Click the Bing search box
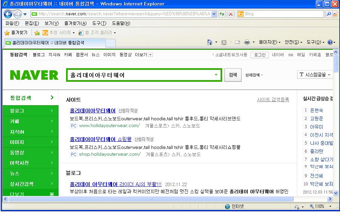Image resolution: width=340 pixels, height=213 pixels. [x=280, y=14]
